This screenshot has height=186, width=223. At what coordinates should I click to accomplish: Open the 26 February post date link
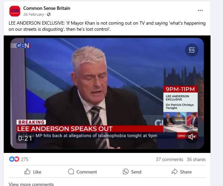pyautogui.click(x=34, y=15)
